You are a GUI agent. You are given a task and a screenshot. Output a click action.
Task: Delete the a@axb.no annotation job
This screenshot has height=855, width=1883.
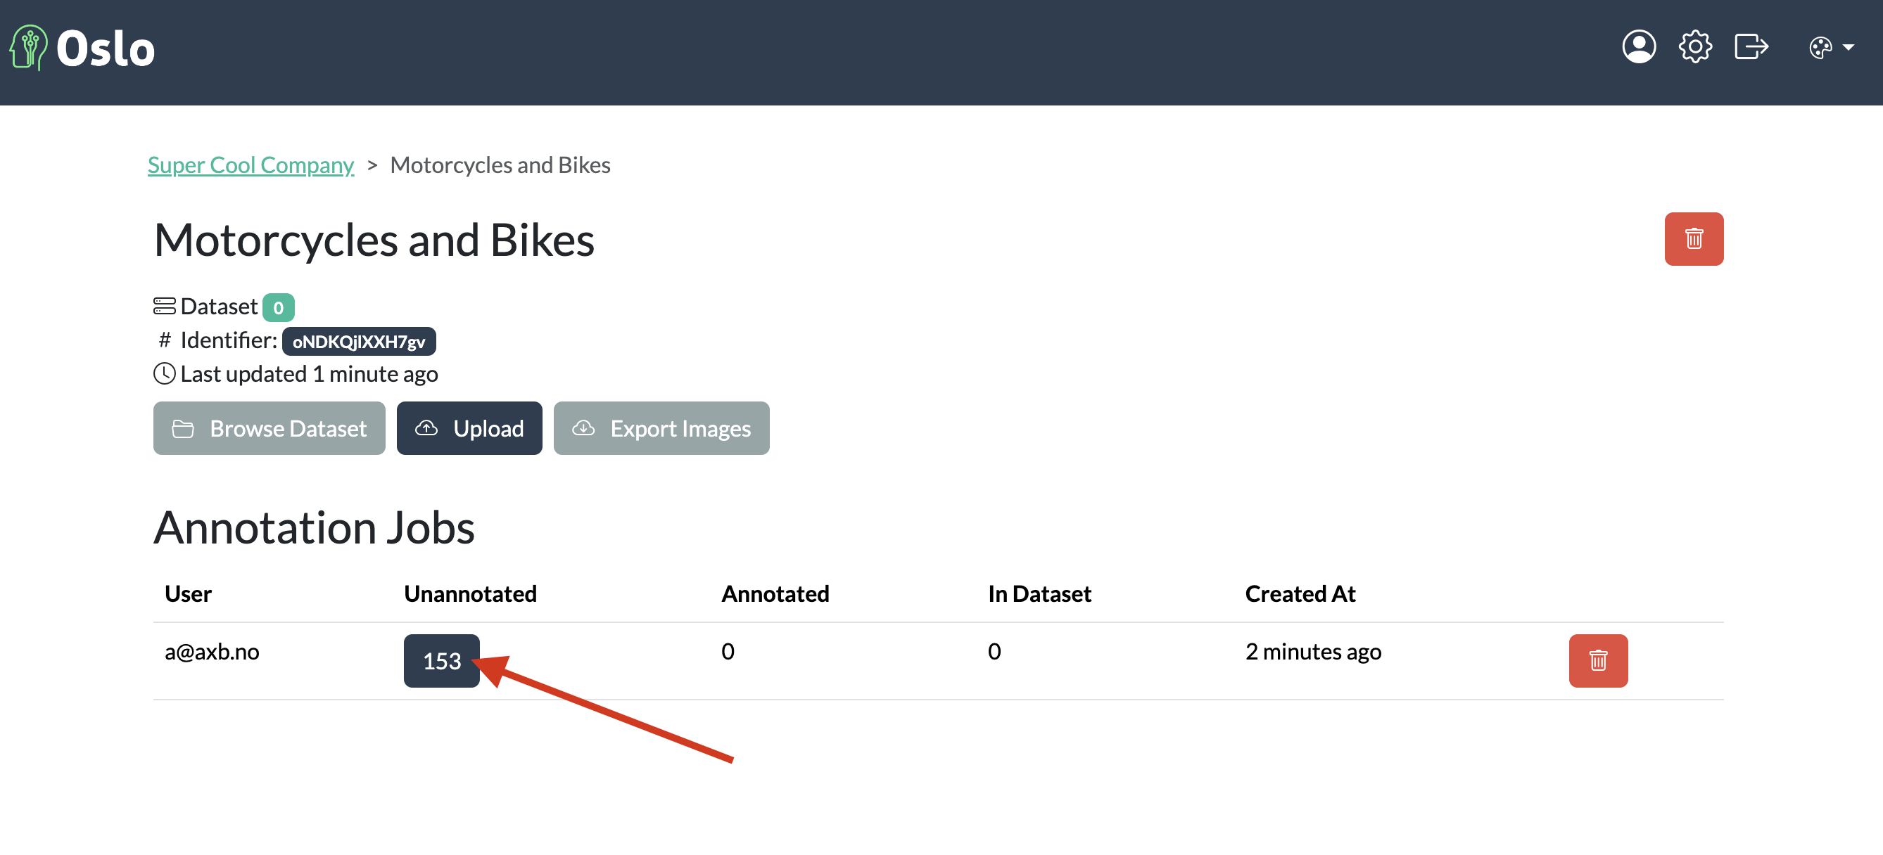coord(1597,660)
